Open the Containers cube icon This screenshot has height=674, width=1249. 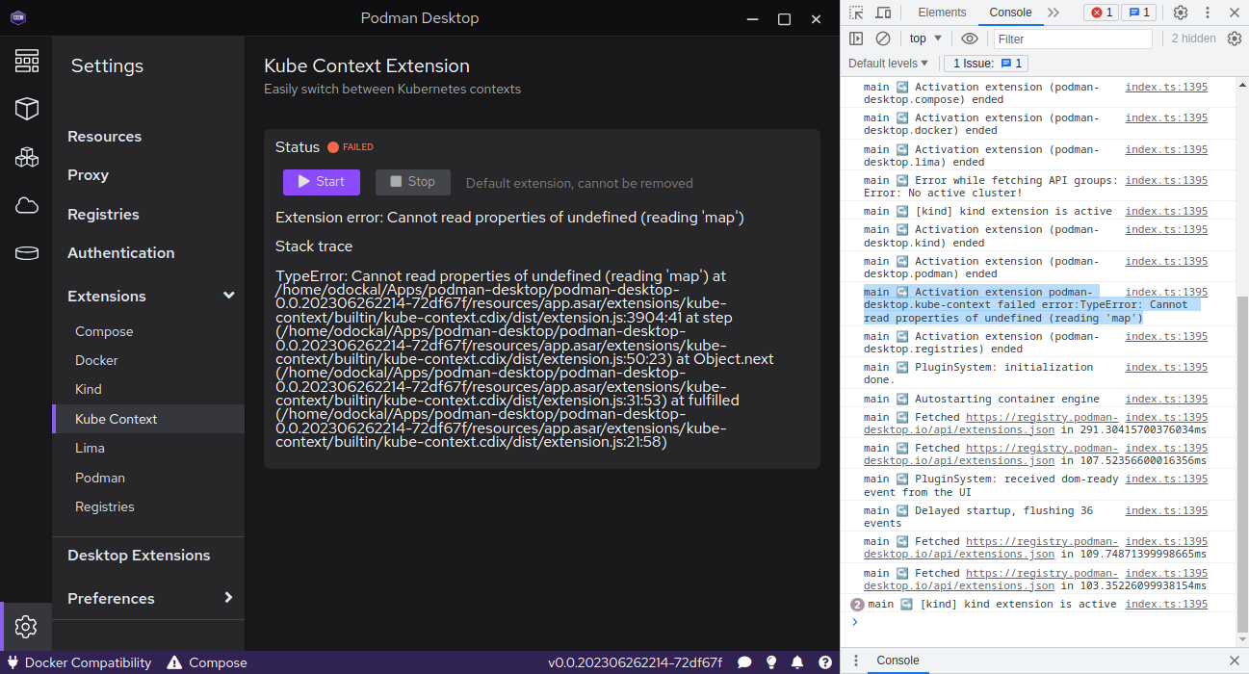click(x=27, y=109)
